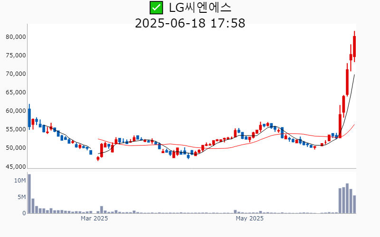Click the LG씨엔에스 chart title
The height and width of the screenshot is (237, 380).
coord(200,8)
